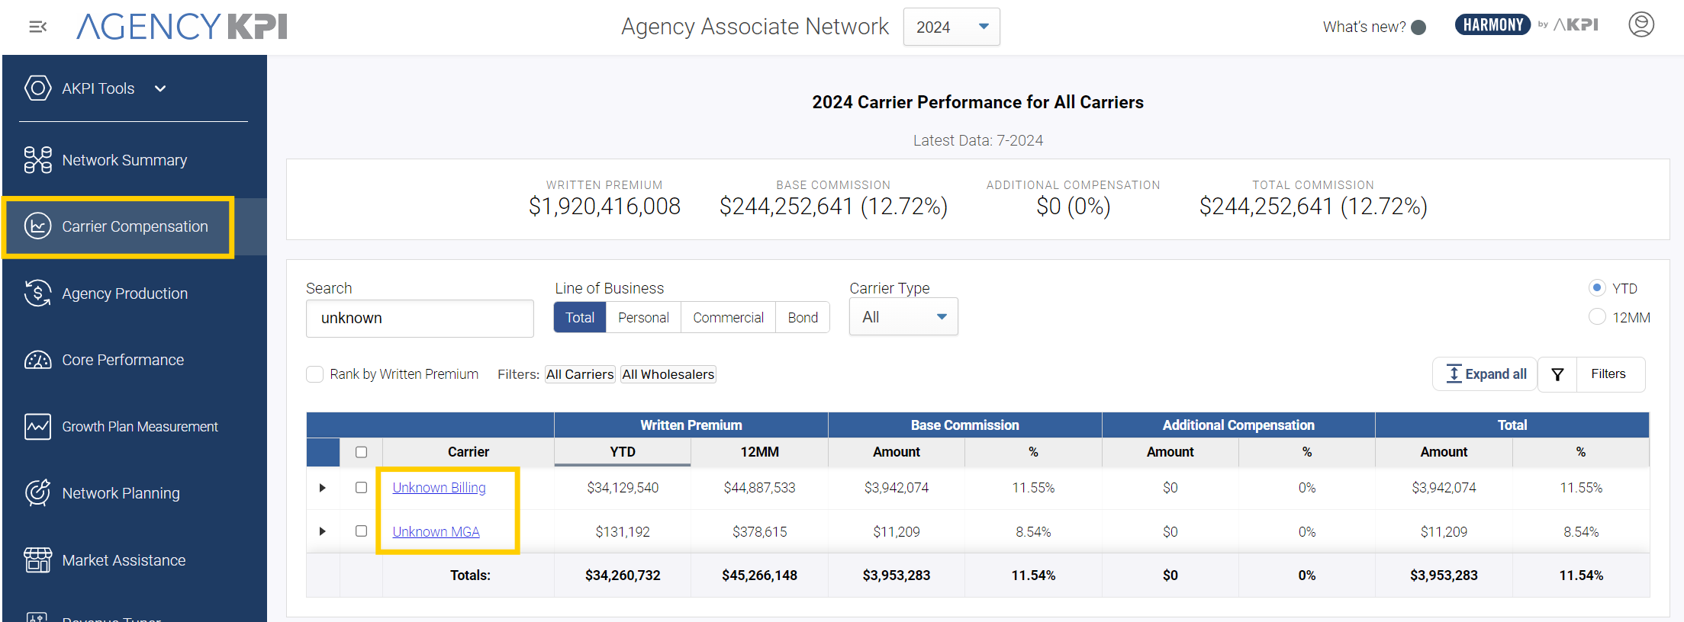The height and width of the screenshot is (622, 1684).
Task: Click the Expand all button
Action: [x=1486, y=374]
